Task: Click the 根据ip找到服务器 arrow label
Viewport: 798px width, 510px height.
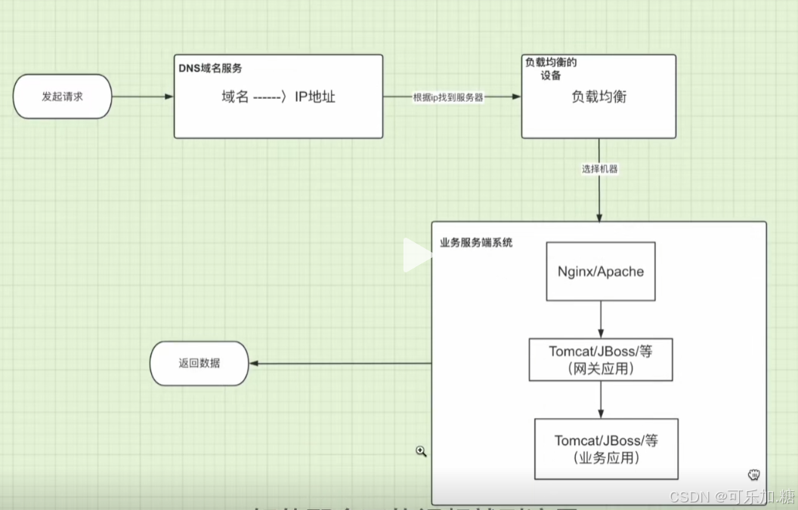Action: click(448, 97)
